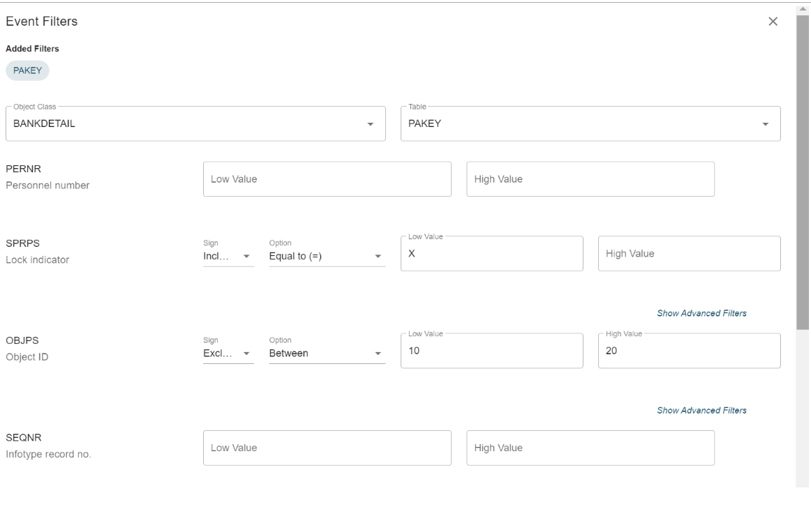Open the Object Class dropdown
Viewport: 811px width, 523px height.
(195, 124)
